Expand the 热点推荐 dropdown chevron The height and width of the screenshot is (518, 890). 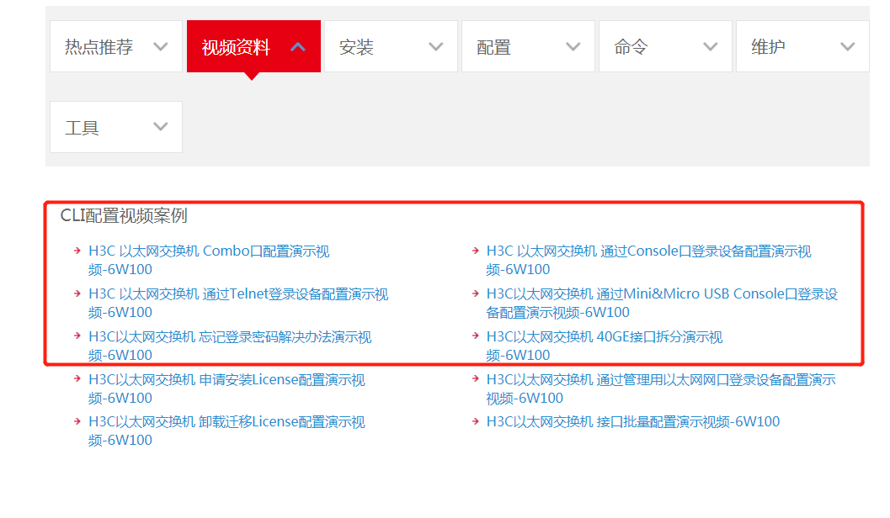click(x=161, y=47)
